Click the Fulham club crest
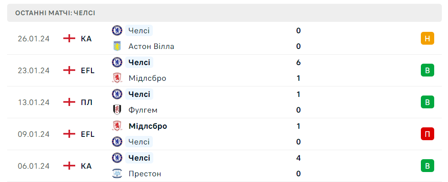 117,110
